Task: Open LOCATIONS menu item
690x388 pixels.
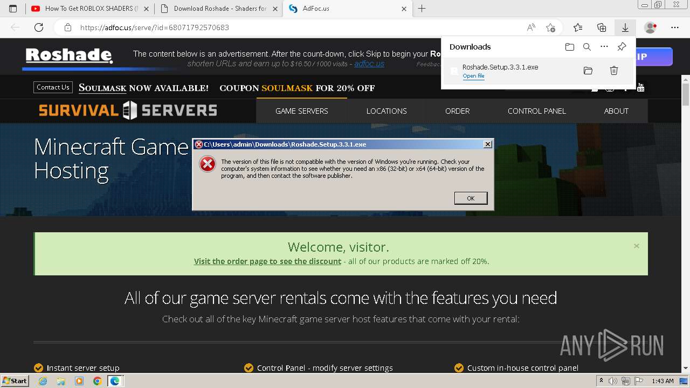Action: (x=387, y=111)
